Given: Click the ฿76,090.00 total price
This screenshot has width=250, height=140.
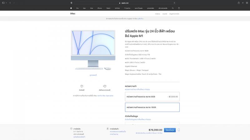Looking at the screenshot, I should pos(155,130).
